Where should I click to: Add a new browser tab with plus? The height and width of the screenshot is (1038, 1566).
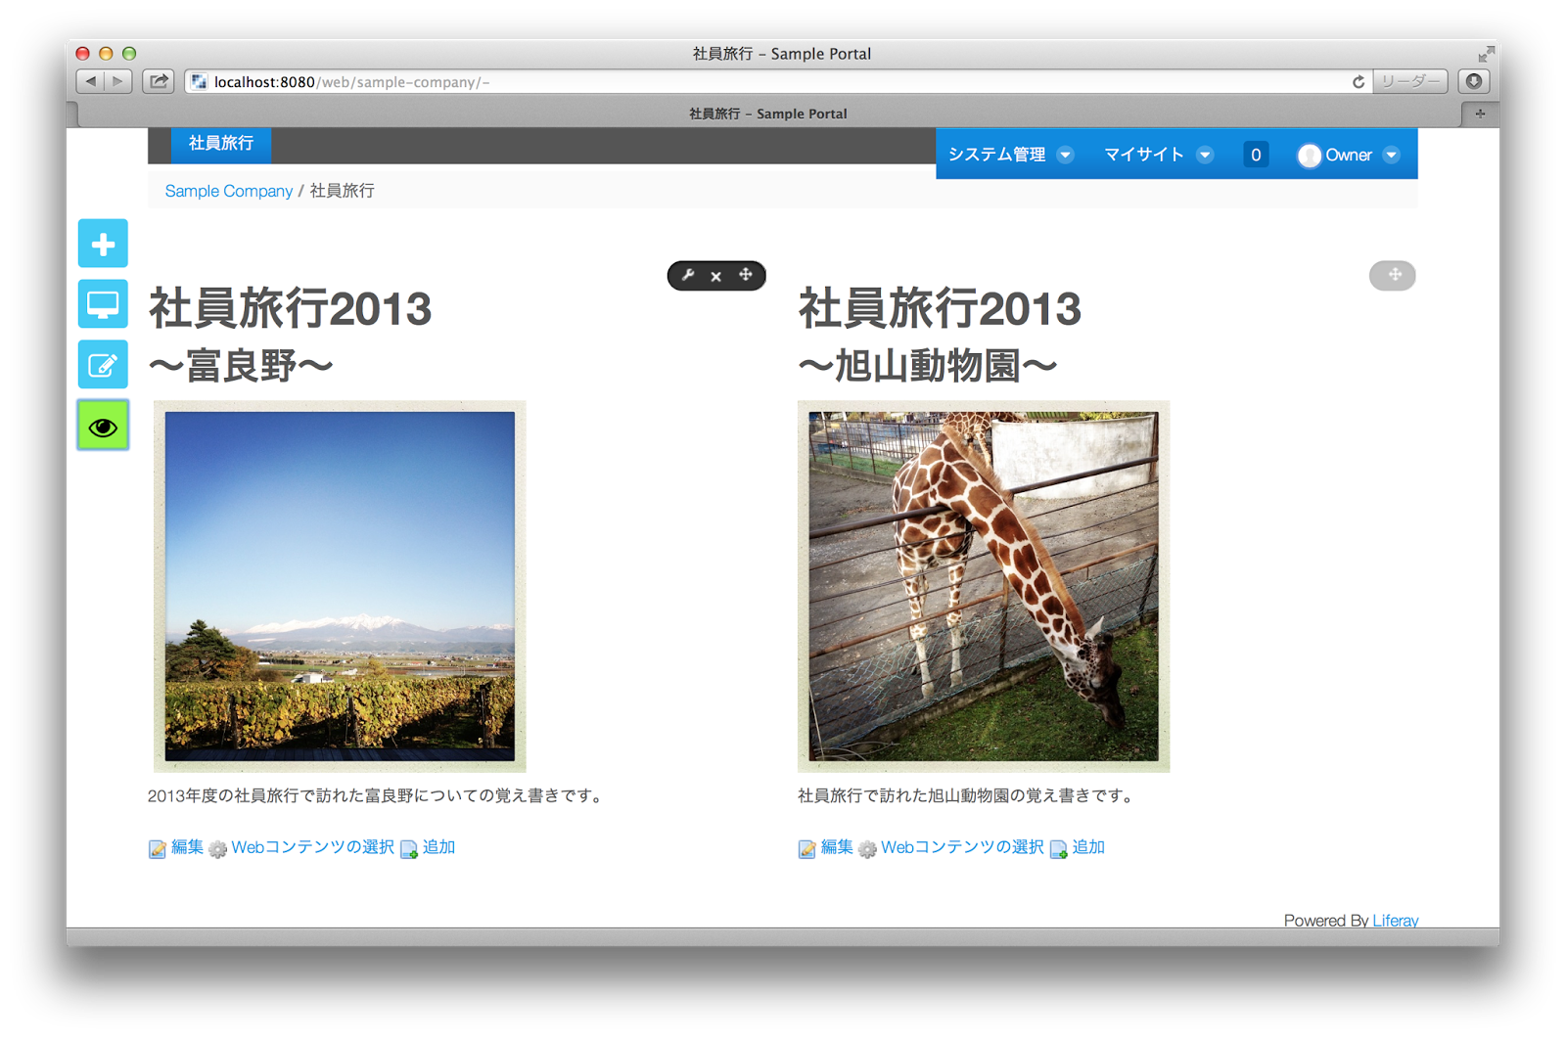(1480, 114)
